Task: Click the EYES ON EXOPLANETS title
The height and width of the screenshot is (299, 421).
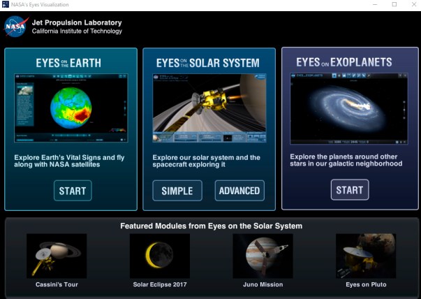Action: 344,62
